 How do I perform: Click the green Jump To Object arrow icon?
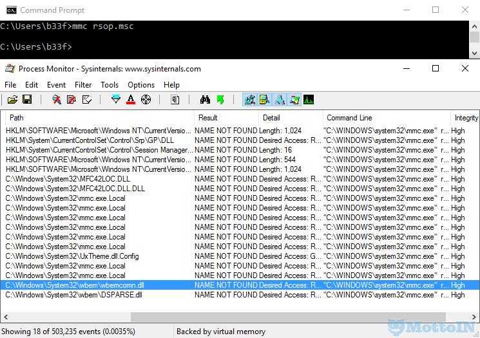[x=220, y=100]
